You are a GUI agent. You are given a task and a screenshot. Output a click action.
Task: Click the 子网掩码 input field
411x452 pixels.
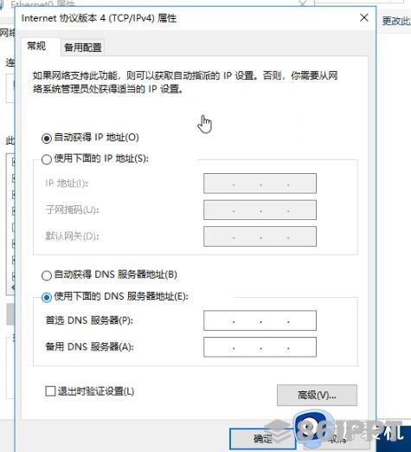[x=260, y=210]
